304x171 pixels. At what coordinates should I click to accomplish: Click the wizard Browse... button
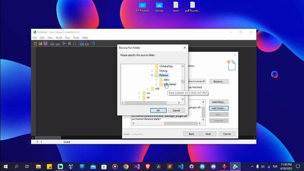click(218, 81)
